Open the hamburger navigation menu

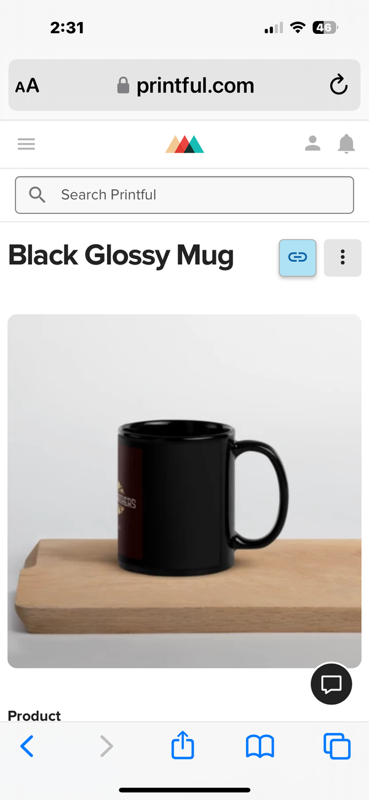point(26,144)
